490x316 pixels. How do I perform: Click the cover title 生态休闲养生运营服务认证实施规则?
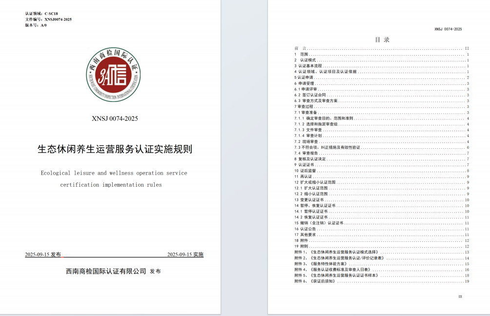[x=115, y=149]
